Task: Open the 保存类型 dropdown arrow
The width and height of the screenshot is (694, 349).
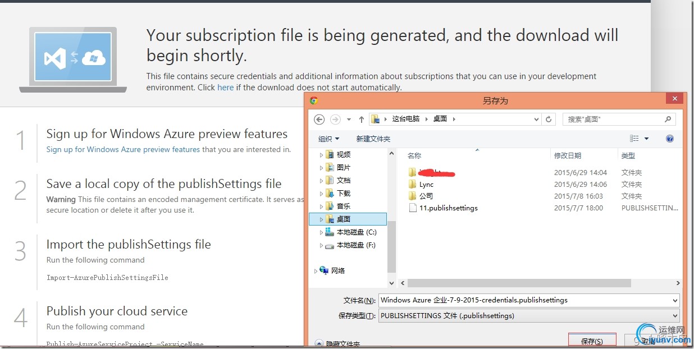Action: coord(675,315)
